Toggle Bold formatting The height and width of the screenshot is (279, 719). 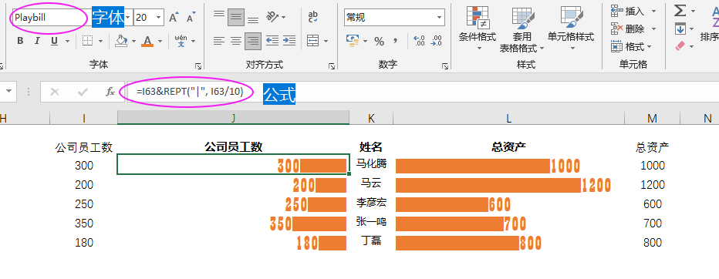tap(20, 41)
